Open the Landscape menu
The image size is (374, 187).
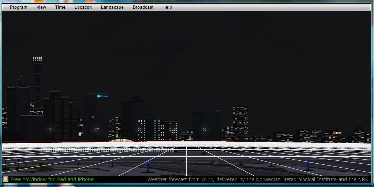click(x=112, y=7)
